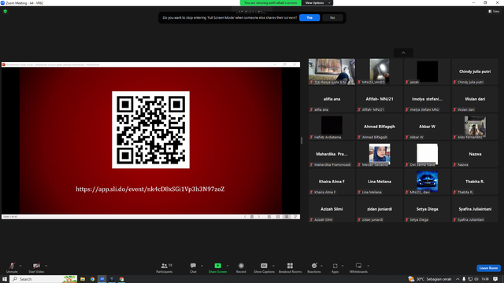Viewport: 504px width, 283px height.
Task: Select Ahmad Bilfaqqih participant tile
Action: point(380,127)
